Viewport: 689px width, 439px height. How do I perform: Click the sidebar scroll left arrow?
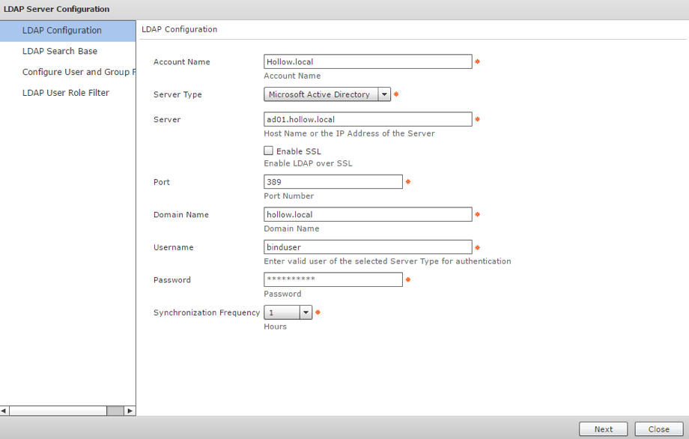coord(4,411)
